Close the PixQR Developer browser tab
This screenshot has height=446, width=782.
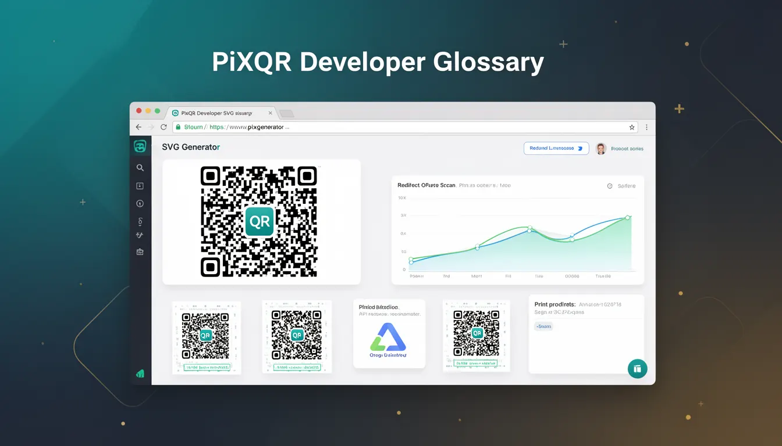[270, 113]
